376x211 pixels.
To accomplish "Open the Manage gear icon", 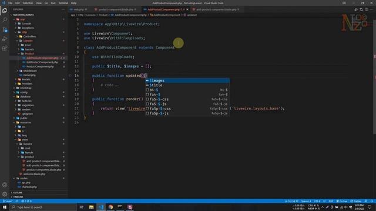I will 5,194.
